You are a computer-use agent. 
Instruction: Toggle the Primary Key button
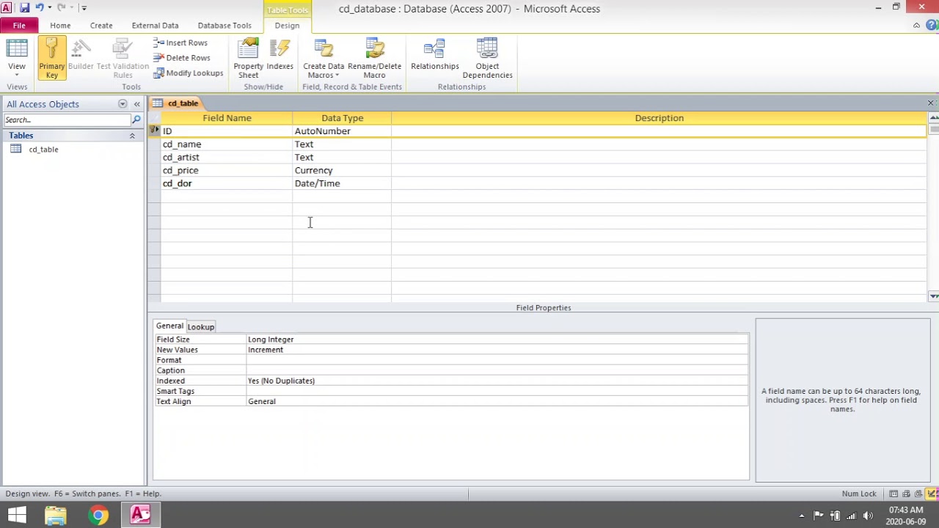(x=51, y=58)
